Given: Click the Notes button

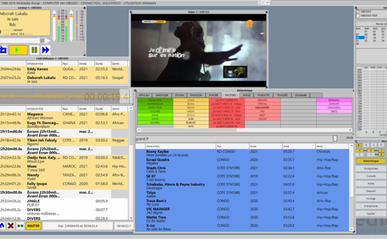Looking at the screenshot, I should pos(371,184).
